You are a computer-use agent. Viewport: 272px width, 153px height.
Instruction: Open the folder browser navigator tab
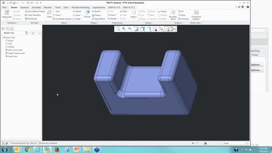coord(8,29)
